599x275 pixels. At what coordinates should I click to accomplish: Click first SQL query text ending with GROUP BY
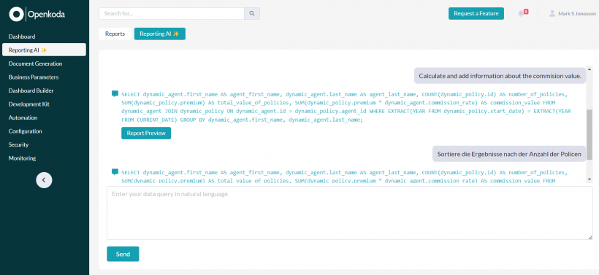click(346, 106)
